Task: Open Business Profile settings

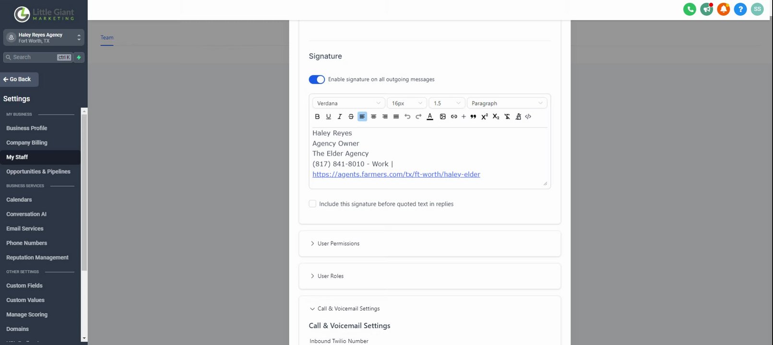Action: pos(27,128)
